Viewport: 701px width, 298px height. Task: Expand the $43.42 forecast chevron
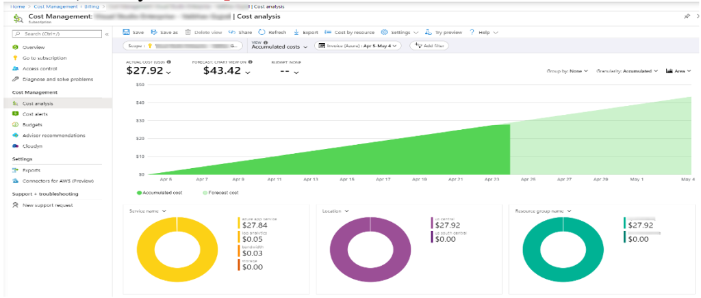click(x=248, y=72)
